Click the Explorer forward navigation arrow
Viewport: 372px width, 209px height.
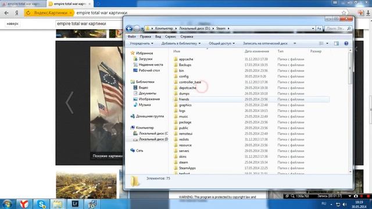(x=137, y=28)
